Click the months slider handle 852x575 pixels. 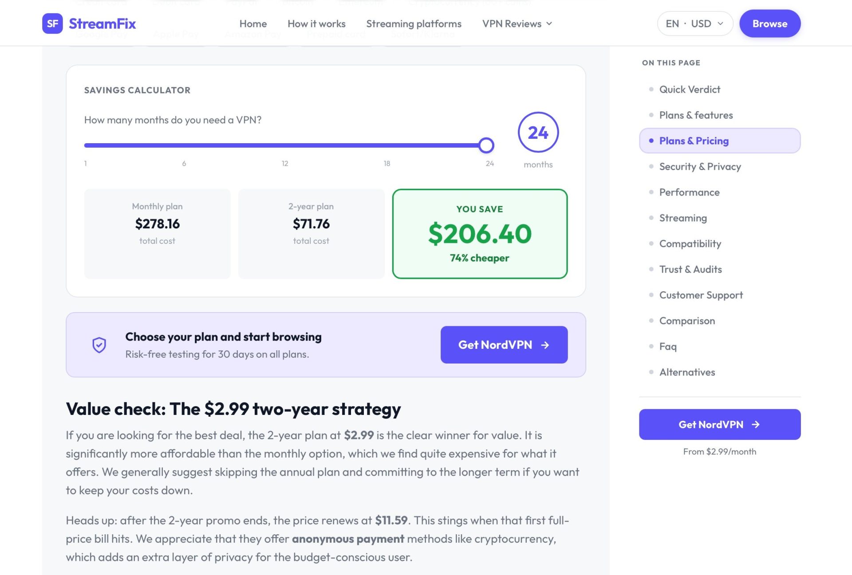click(x=486, y=145)
